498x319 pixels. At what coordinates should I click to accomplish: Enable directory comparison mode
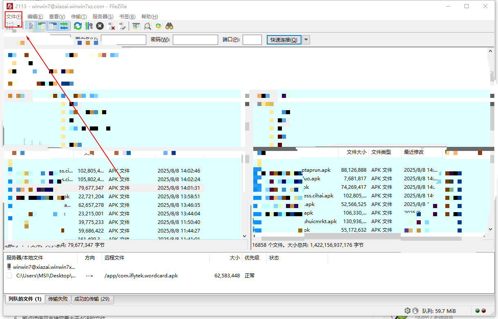pos(147,26)
